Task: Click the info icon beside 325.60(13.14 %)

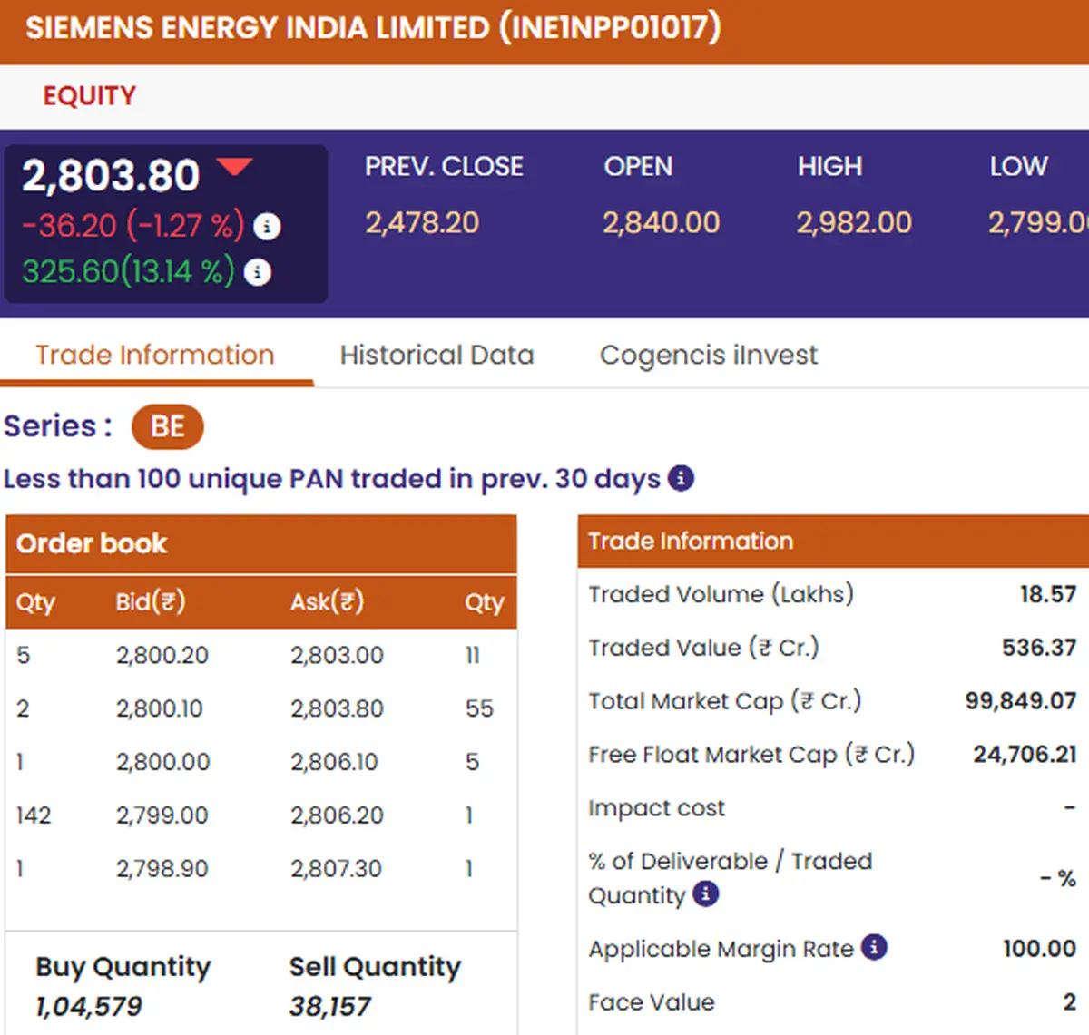Action: pyautogui.click(x=258, y=272)
